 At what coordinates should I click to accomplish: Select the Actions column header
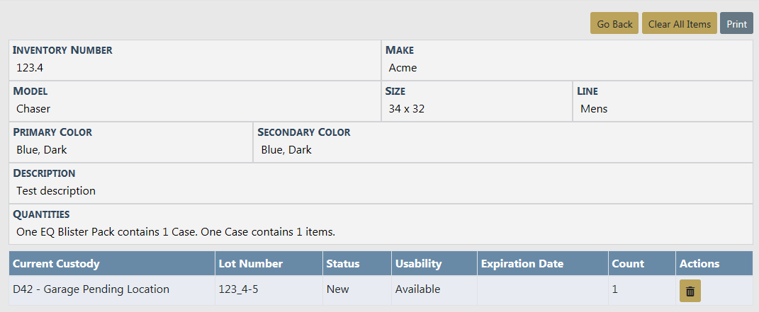tap(699, 264)
